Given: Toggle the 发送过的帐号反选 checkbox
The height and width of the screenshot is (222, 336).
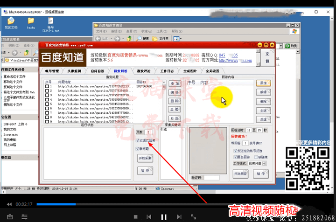Looking at the screenshot, I should [x=235, y=151].
